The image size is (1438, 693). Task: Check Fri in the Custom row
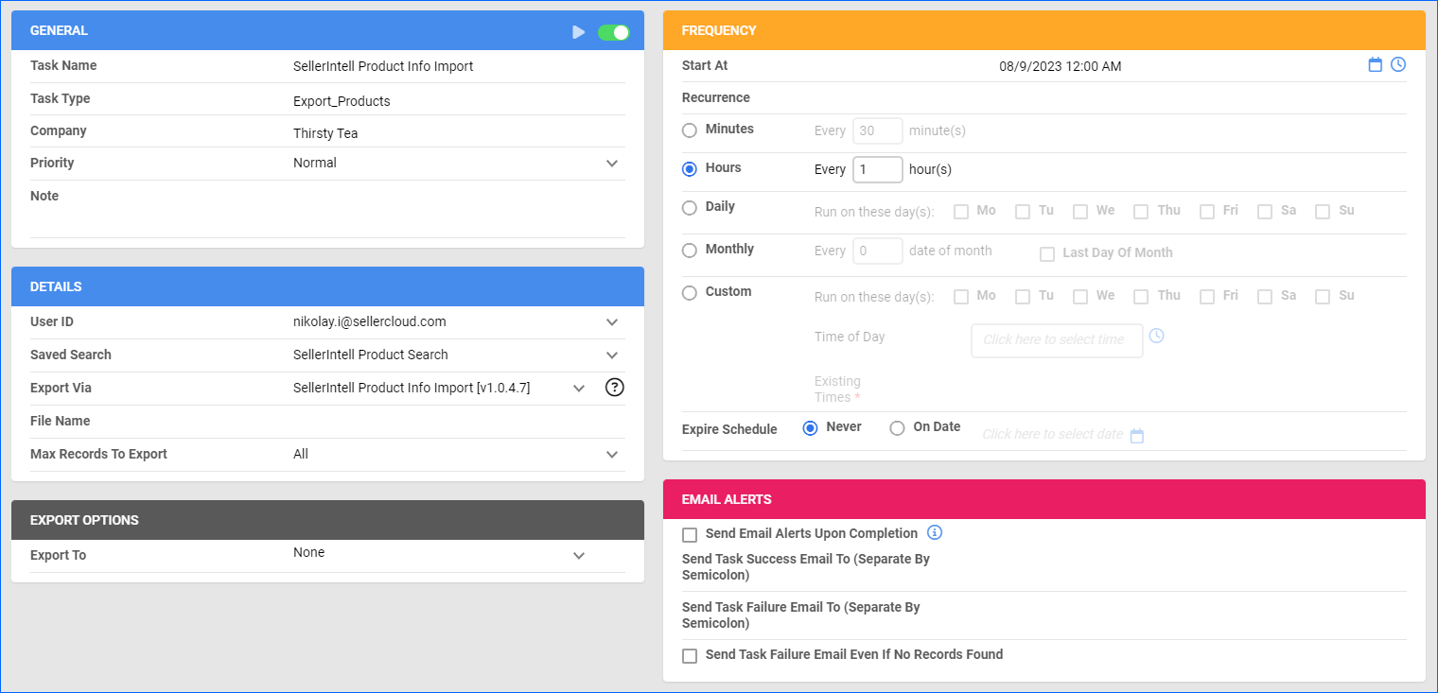[1207, 296]
